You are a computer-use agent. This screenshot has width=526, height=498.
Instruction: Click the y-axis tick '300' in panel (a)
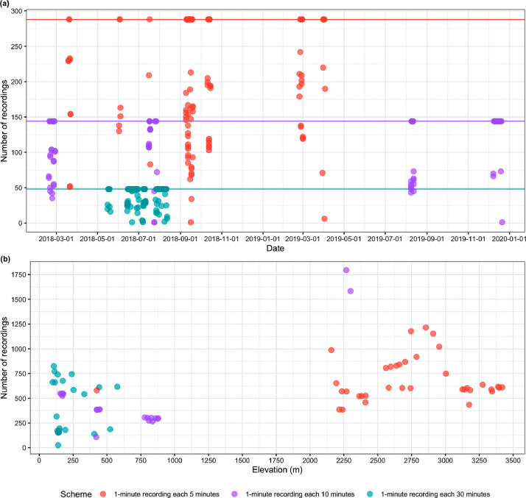[x=16, y=11]
